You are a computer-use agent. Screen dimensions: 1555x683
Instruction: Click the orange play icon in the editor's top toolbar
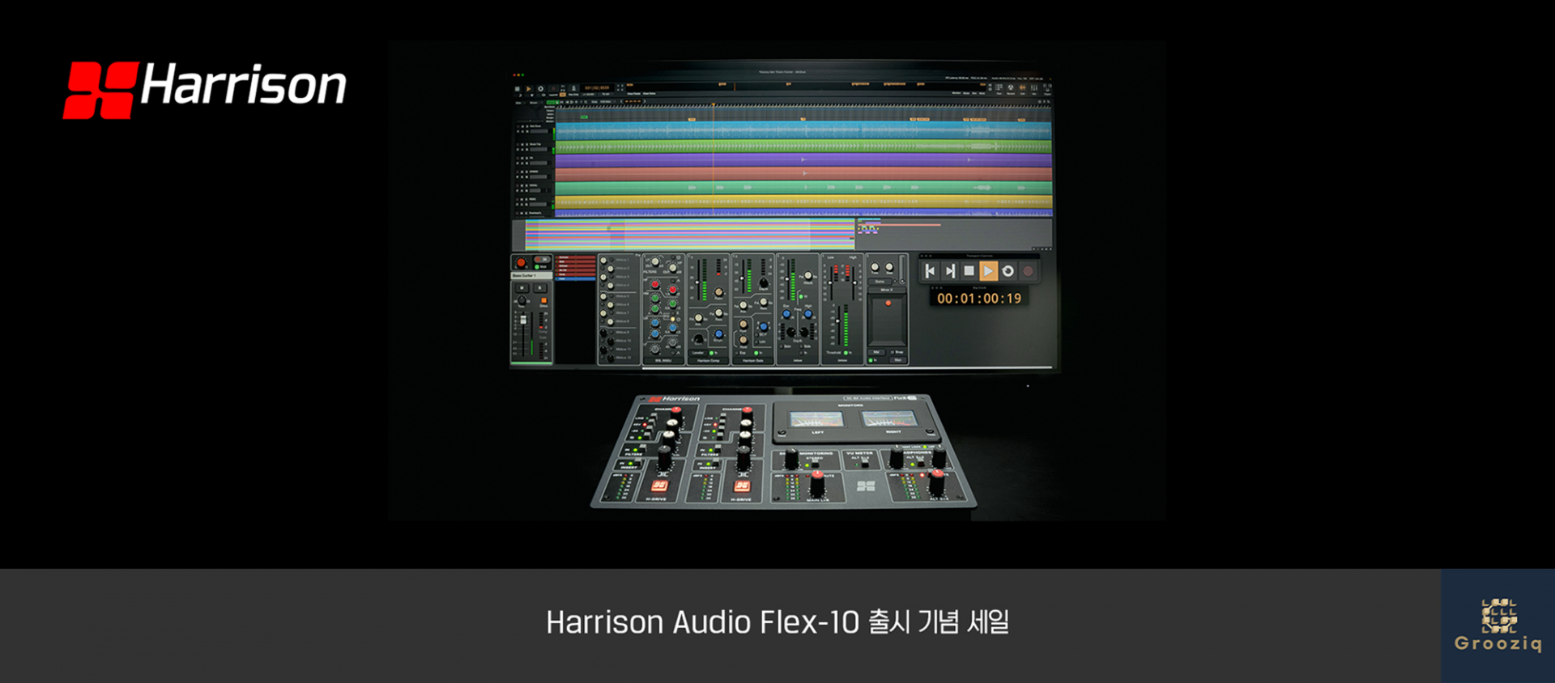click(x=529, y=89)
